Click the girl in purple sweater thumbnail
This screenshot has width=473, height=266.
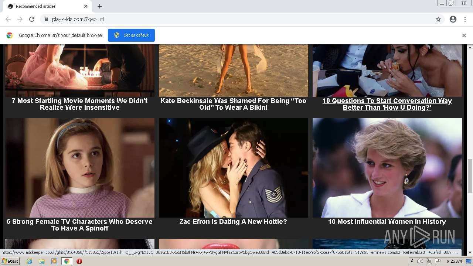(79, 168)
